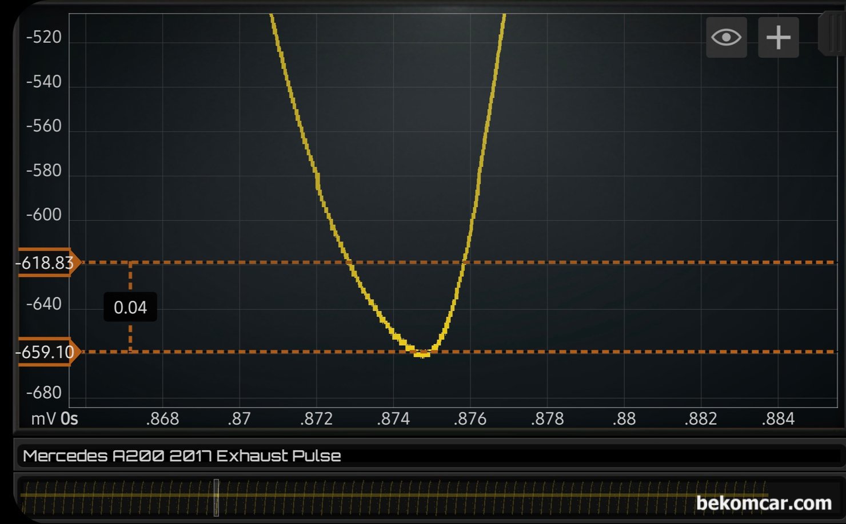Image resolution: width=846 pixels, height=524 pixels.
Task: Click the plus icon to add a measurement
Action: pyautogui.click(x=778, y=38)
